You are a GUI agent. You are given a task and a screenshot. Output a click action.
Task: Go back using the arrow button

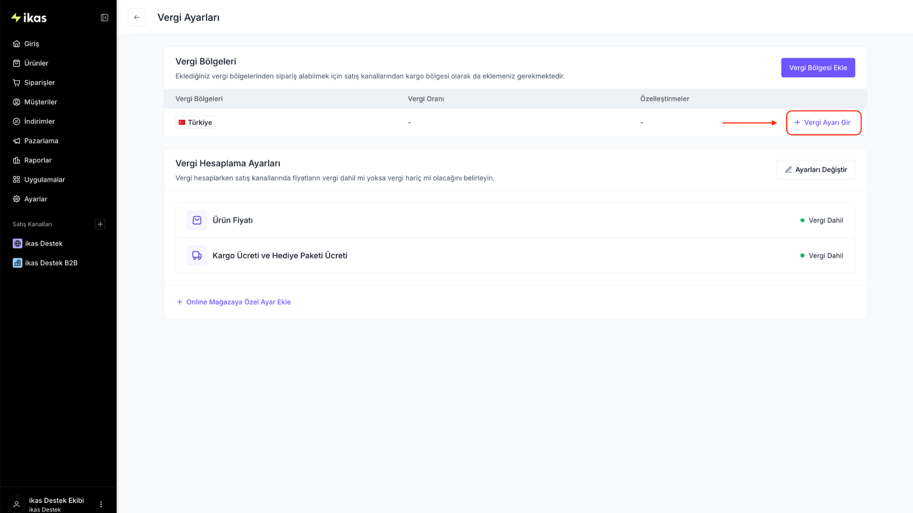click(x=137, y=18)
